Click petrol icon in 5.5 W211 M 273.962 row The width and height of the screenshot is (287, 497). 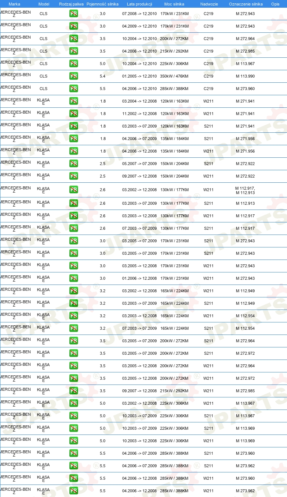tap(73, 491)
